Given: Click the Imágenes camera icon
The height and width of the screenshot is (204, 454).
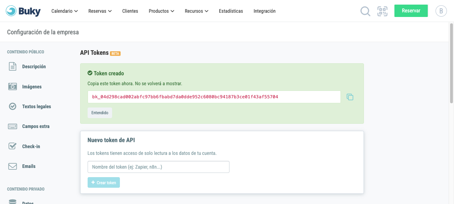Looking at the screenshot, I should tap(12, 86).
